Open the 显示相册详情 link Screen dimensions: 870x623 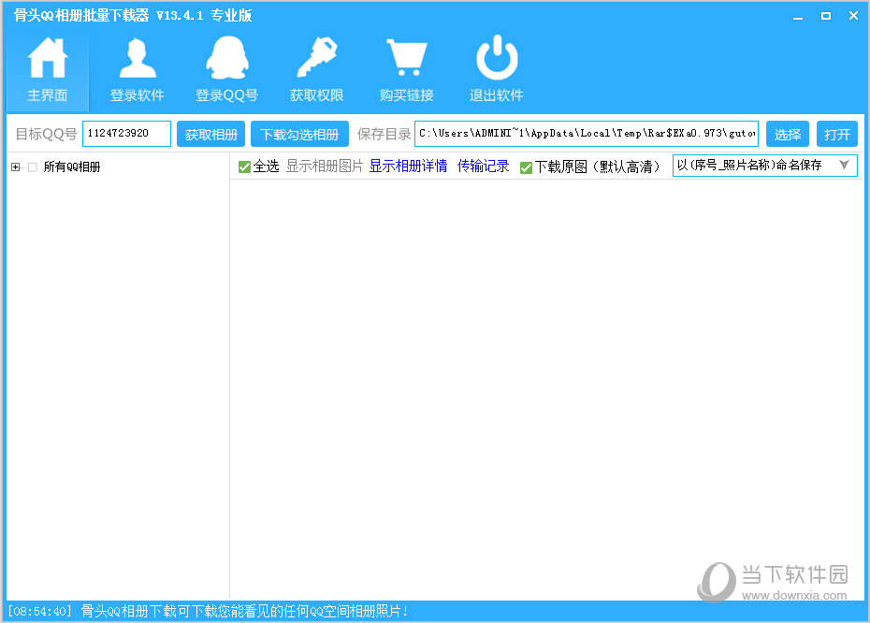(409, 167)
